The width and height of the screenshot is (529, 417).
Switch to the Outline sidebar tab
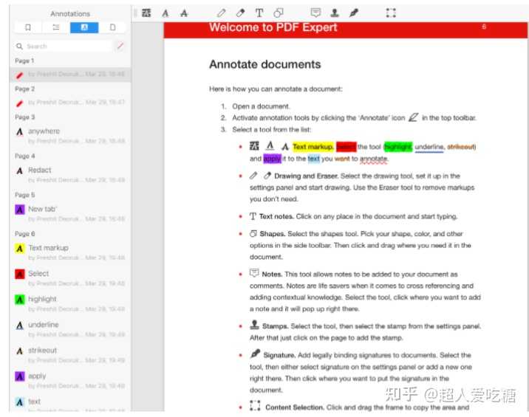pyautogui.click(x=56, y=27)
